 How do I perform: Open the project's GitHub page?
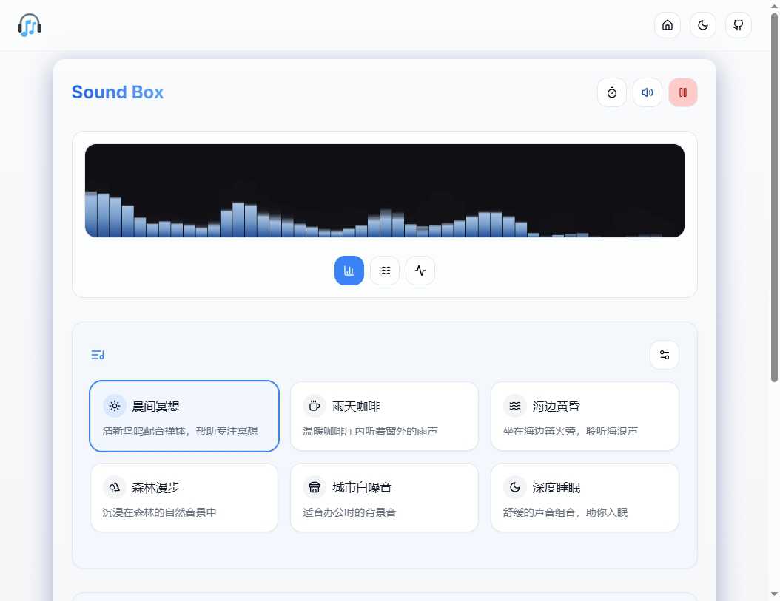[x=738, y=24]
